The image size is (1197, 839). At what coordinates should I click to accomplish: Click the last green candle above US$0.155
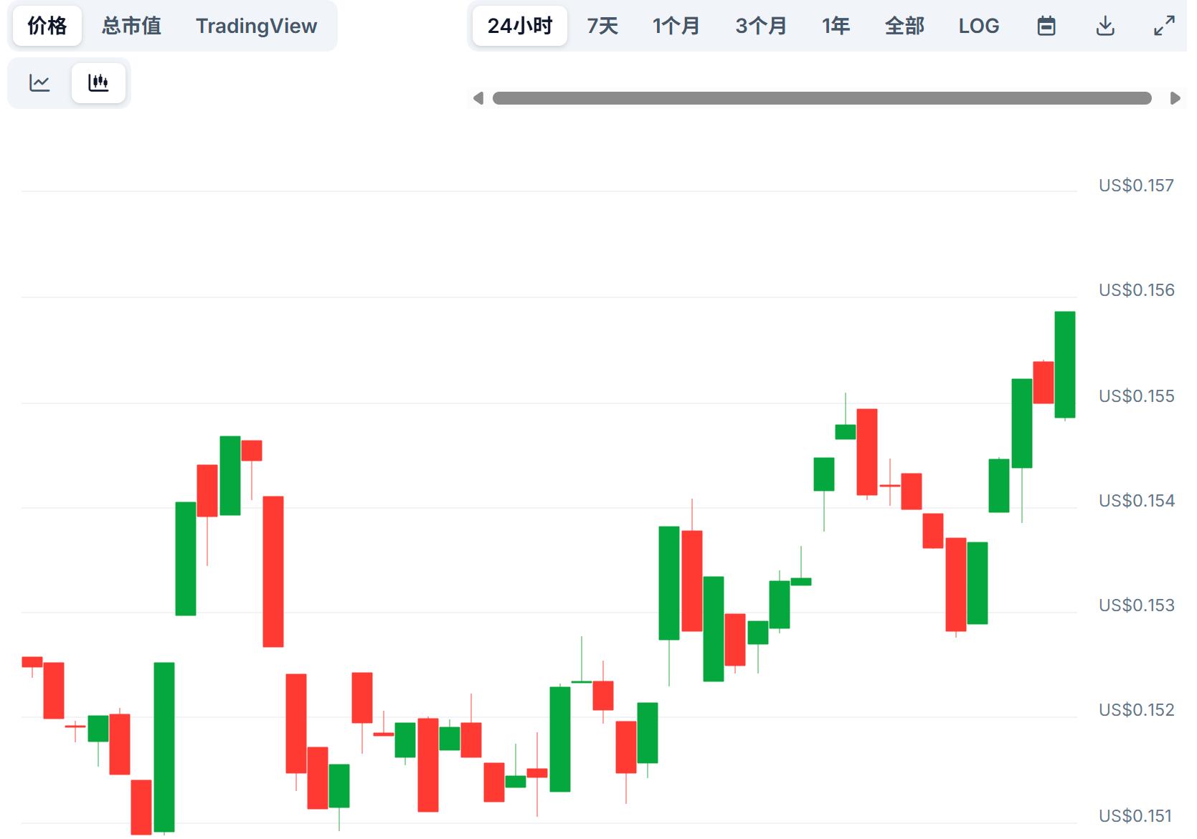pyautogui.click(x=1064, y=365)
